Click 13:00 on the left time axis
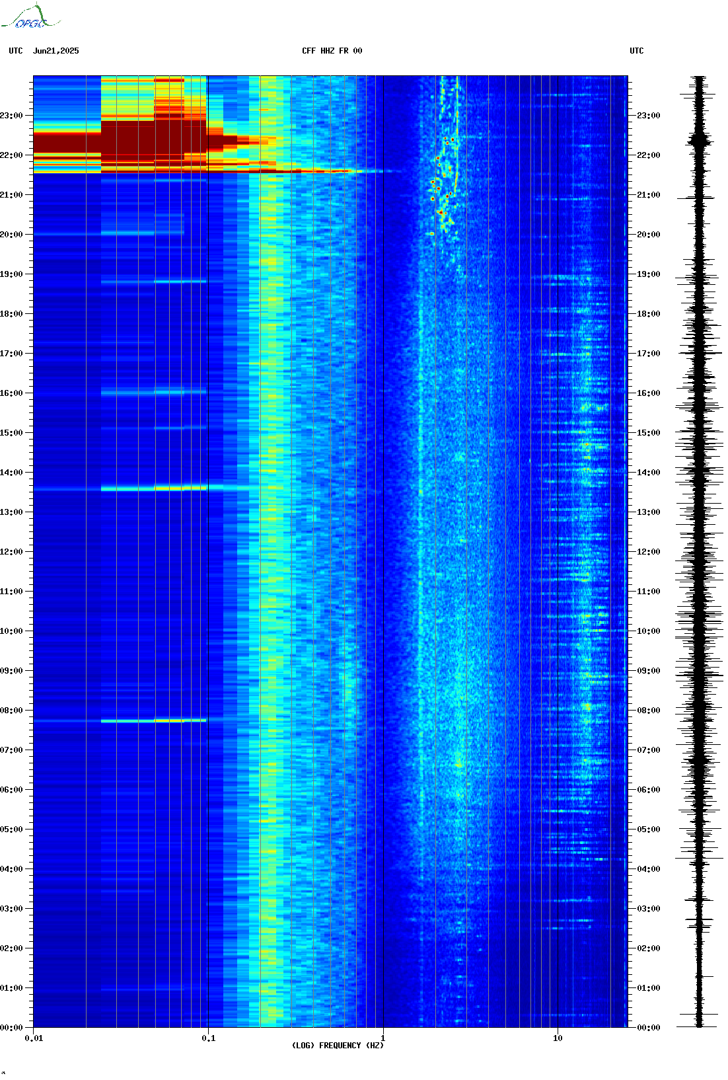 [11, 512]
